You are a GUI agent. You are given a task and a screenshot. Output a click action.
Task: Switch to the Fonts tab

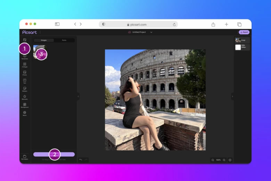pyautogui.click(x=64, y=40)
